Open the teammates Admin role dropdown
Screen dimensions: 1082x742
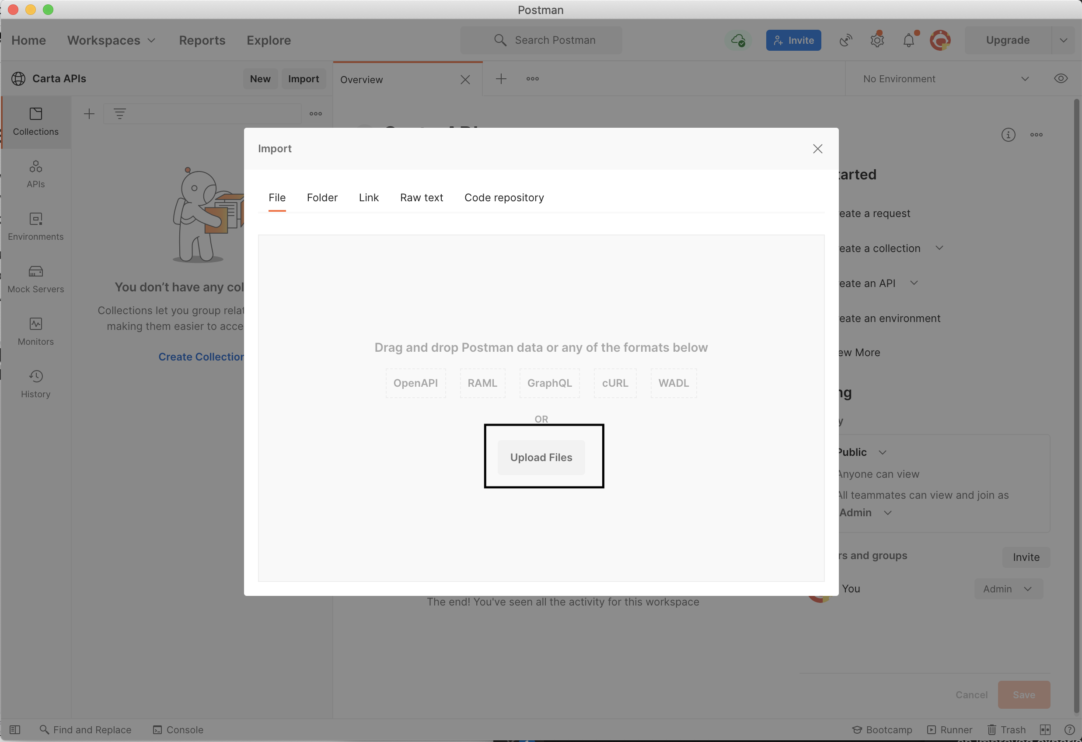pos(866,513)
